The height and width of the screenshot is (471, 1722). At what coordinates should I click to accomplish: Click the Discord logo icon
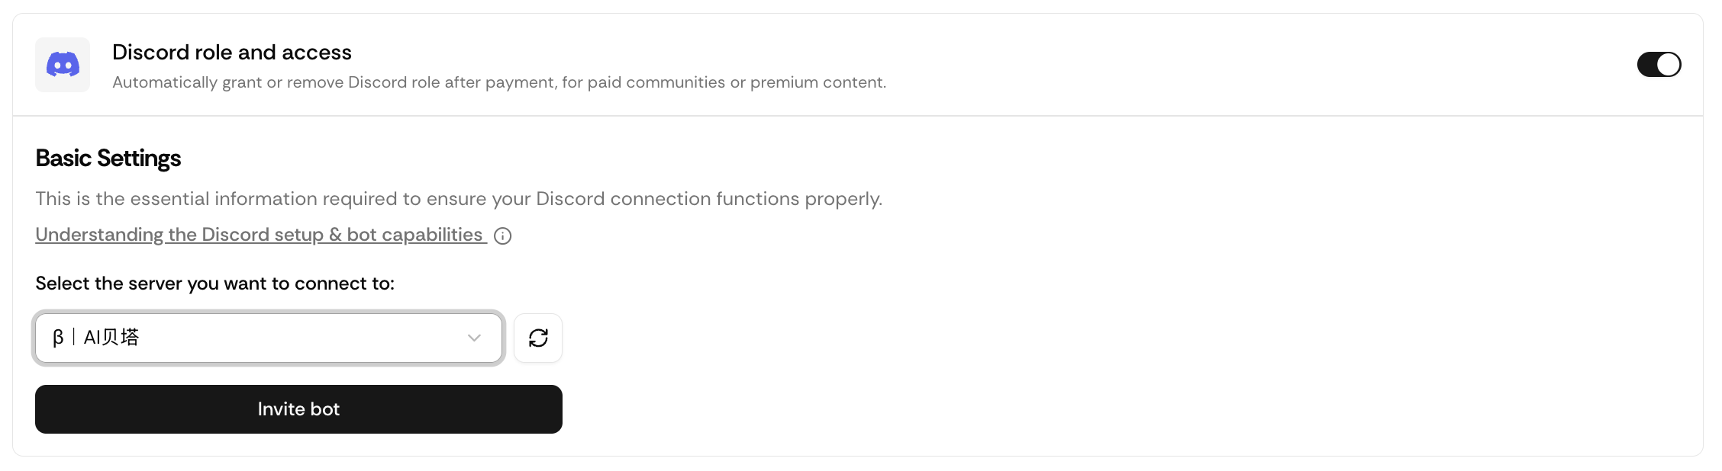tap(63, 65)
